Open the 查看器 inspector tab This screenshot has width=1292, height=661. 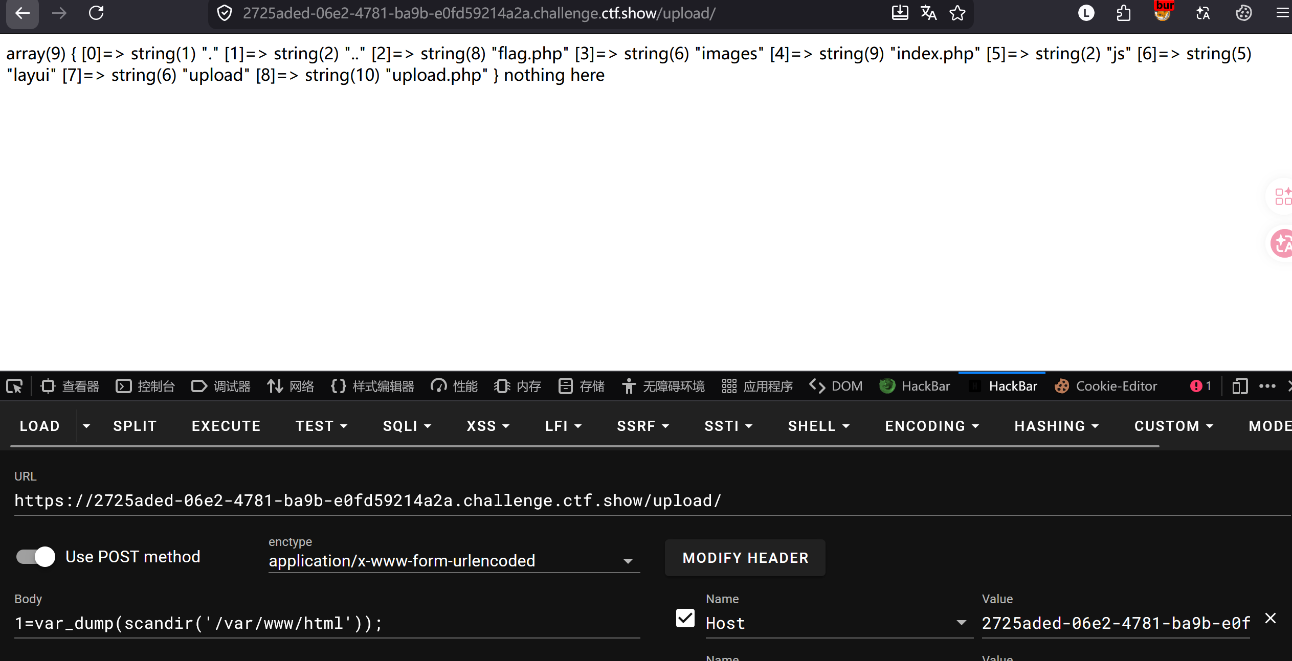pos(70,386)
